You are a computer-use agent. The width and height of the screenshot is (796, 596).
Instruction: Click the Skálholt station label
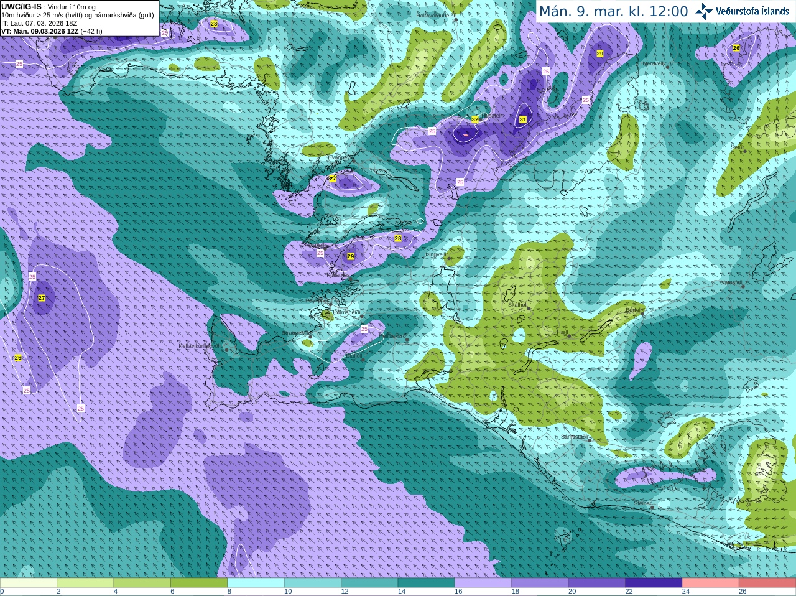517,305
